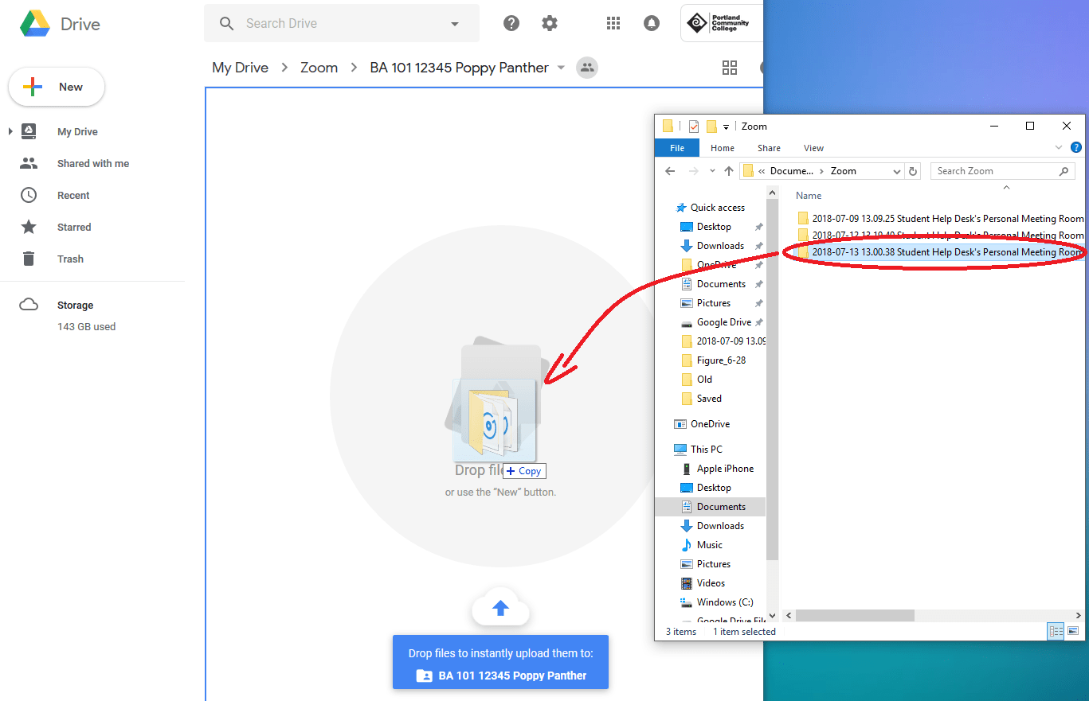Open Drive settings gear

coord(550,23)
